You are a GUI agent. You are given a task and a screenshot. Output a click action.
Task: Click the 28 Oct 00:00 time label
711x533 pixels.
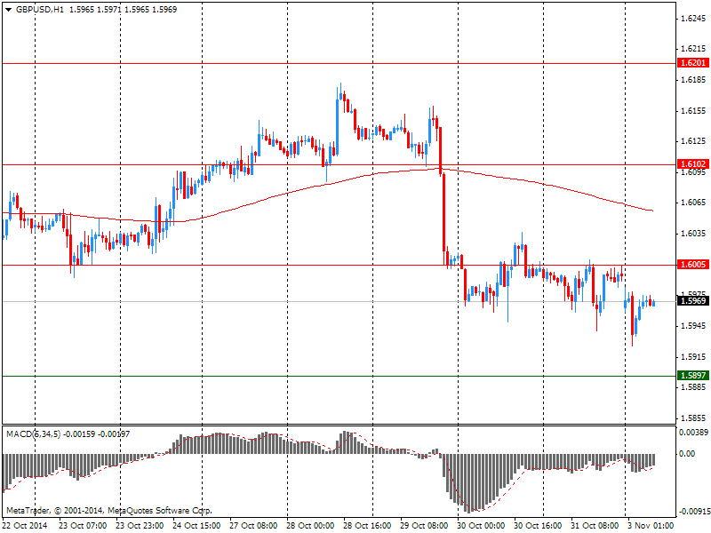coord(310,526)
